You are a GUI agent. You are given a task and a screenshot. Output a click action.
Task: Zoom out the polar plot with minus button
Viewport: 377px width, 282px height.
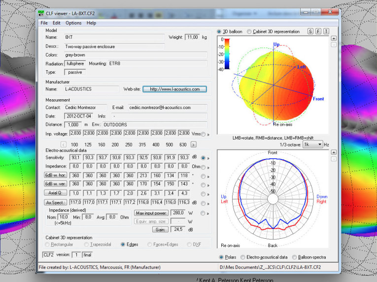(334, 159)
